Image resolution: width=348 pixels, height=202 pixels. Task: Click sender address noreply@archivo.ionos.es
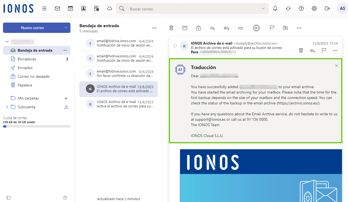coord(256,43)
